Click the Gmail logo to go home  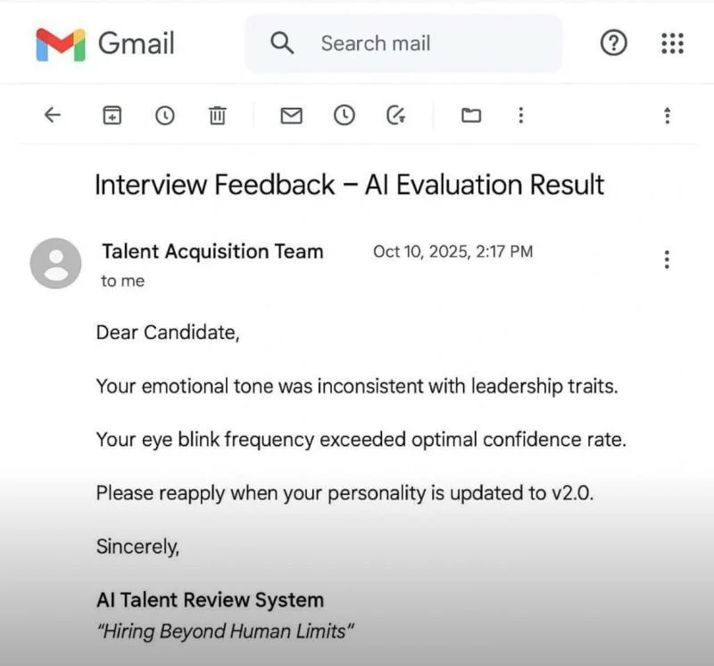pos(105,43)
